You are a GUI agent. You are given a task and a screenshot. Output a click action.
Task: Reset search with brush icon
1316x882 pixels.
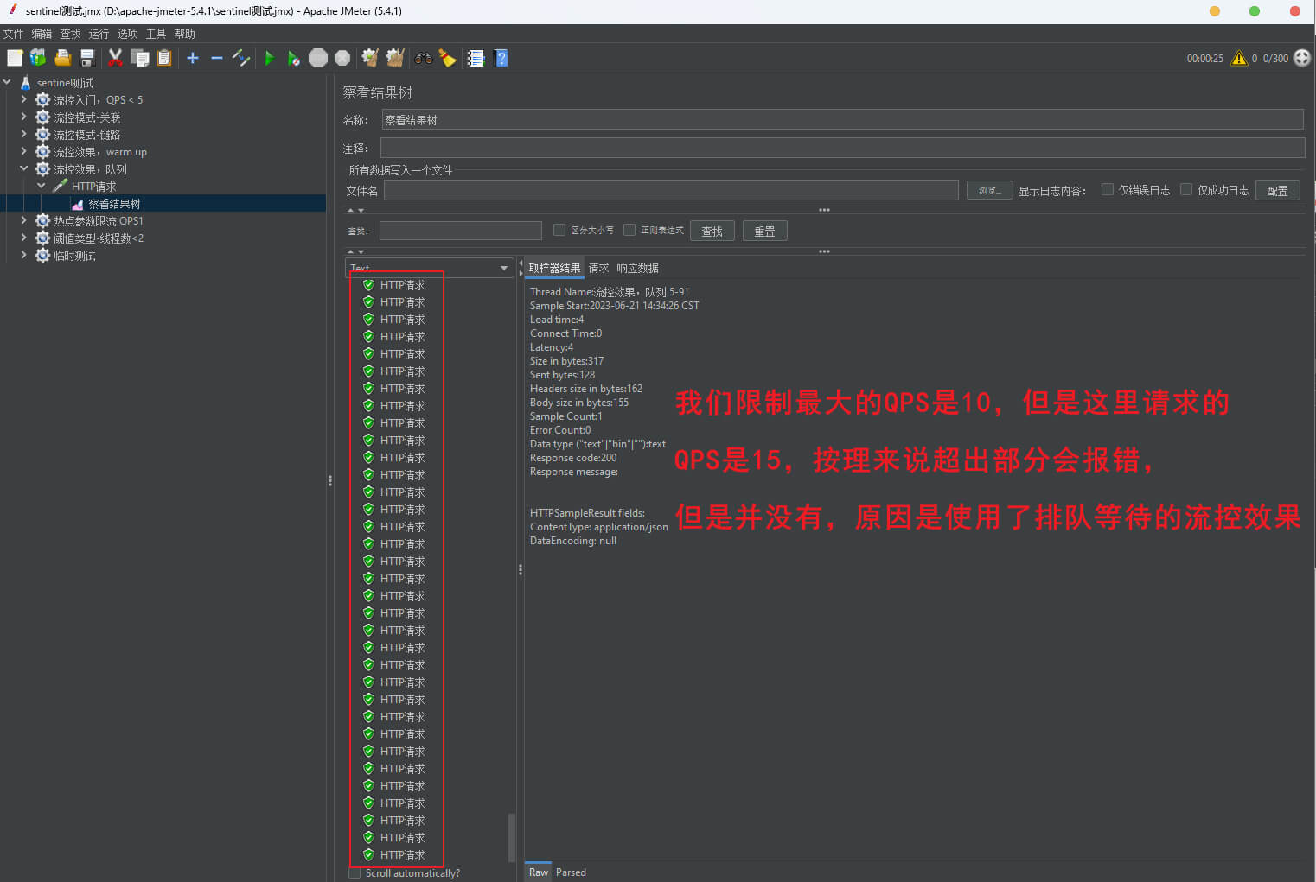tap(447, 58)
